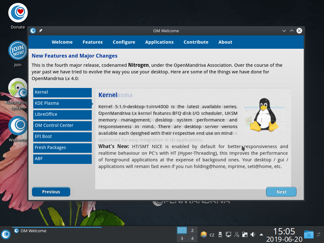Select KDE Plasma in the feature list

tap(62, 103)
